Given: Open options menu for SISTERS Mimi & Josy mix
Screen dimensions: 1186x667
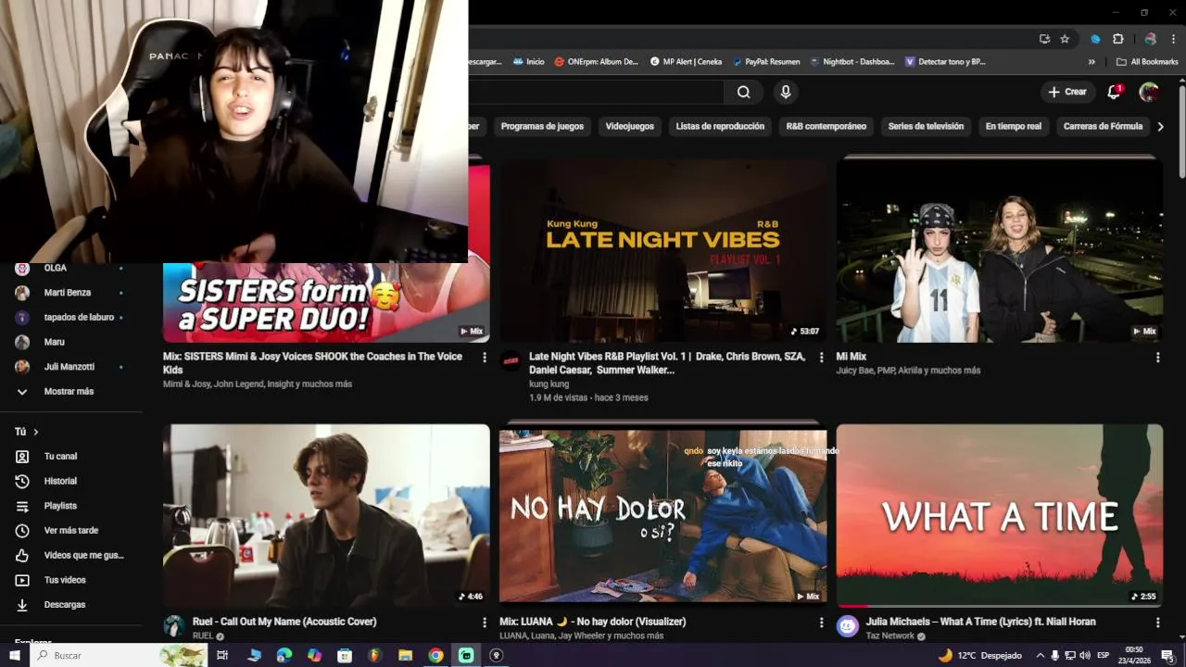Looking at the screenshot, I should pos(484,358).
